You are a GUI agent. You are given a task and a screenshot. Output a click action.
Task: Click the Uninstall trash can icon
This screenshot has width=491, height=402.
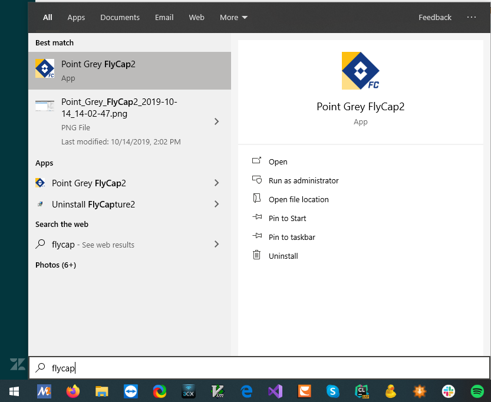[x=256, y=255]
